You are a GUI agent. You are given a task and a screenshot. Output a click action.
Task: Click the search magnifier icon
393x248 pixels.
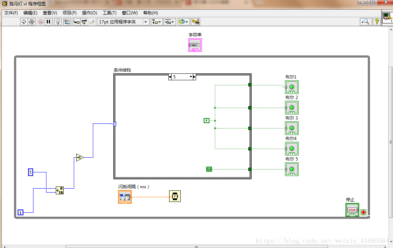(x=366, y=22)
